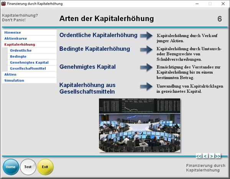Advance to next page with > button
The image size is (230, 179).
click(211, 156)
